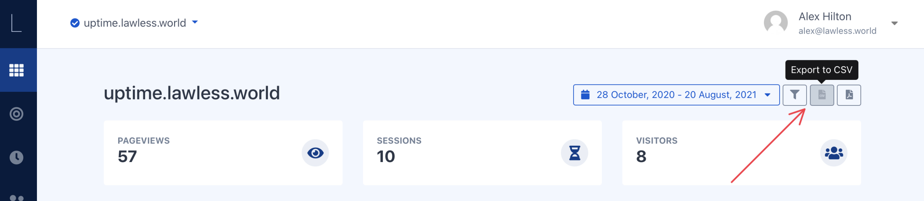This screenshot has height=201, width=924.
Task: Click the alex@lawless.world email text
Action: coord(837,31)
